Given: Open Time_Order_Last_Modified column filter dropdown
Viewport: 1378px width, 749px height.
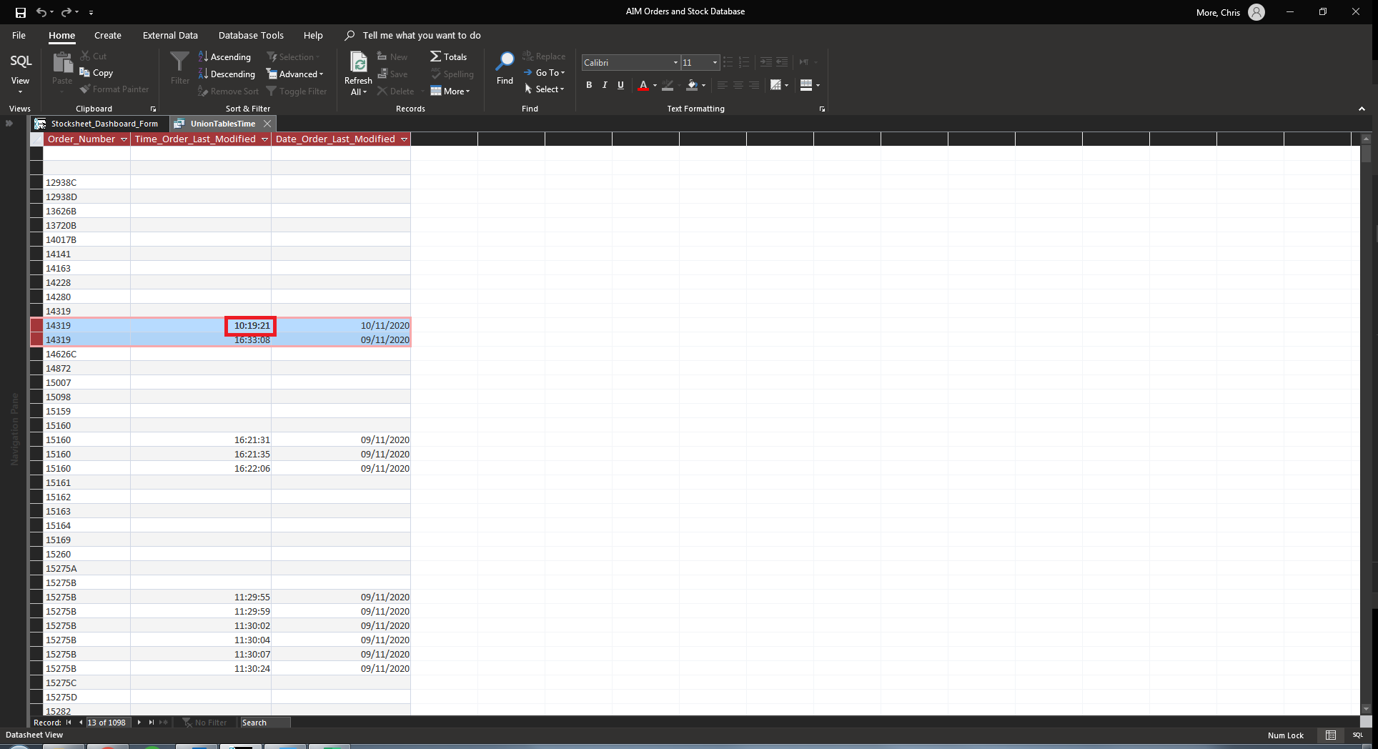Looking at the screenshot, I should pos(264,139).
